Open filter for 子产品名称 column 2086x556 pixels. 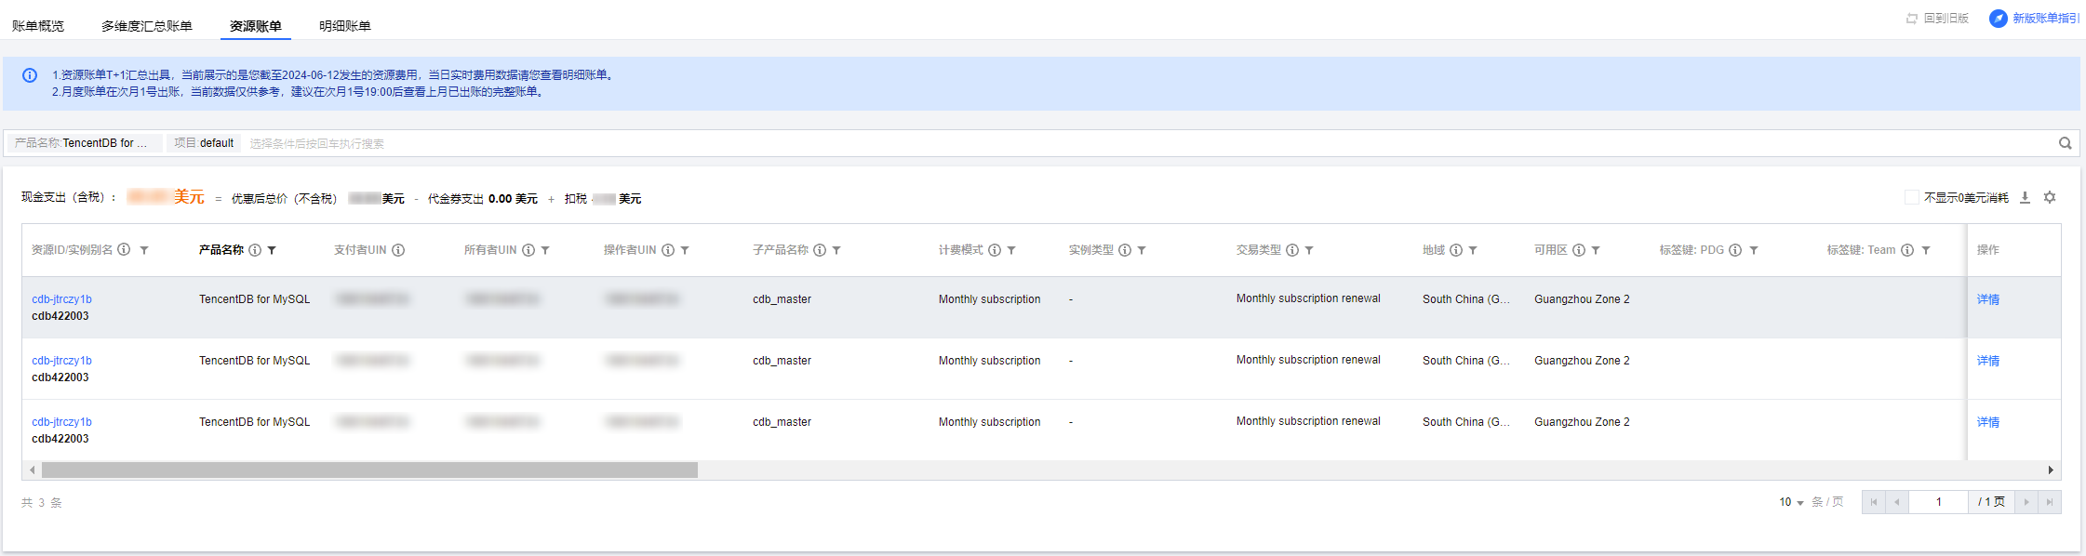click(x=836, y=250)
